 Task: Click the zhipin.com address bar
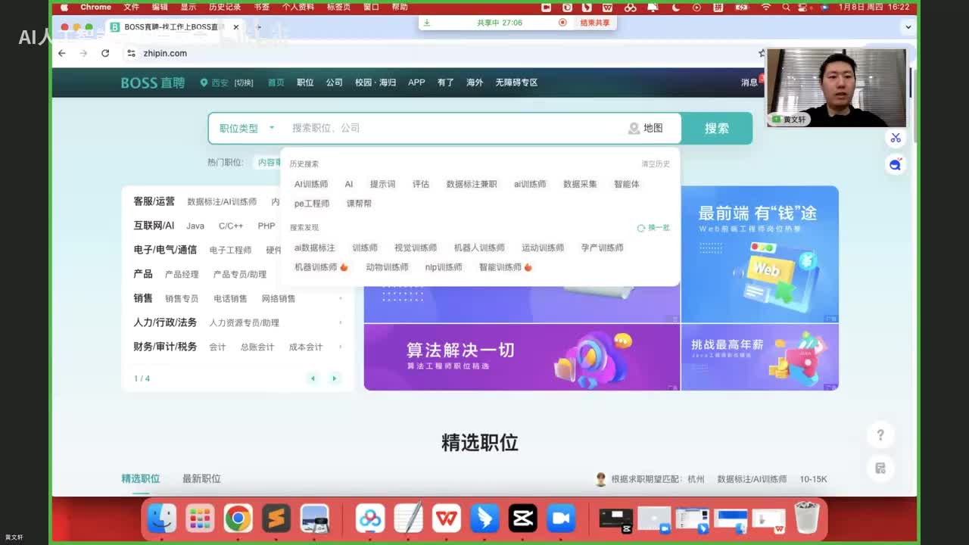pos(447,53)
